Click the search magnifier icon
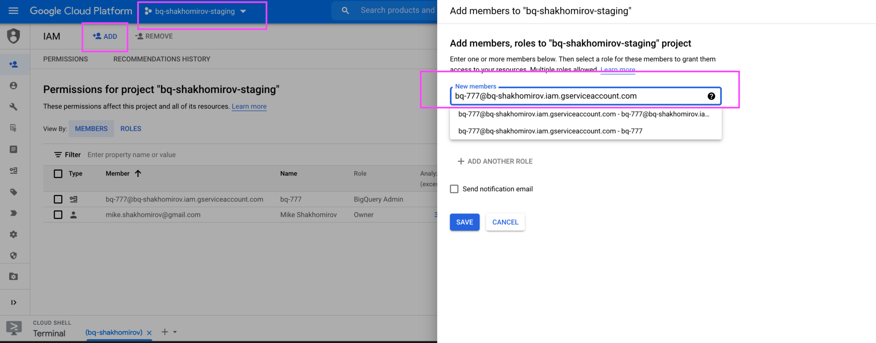 pos(345,11)
